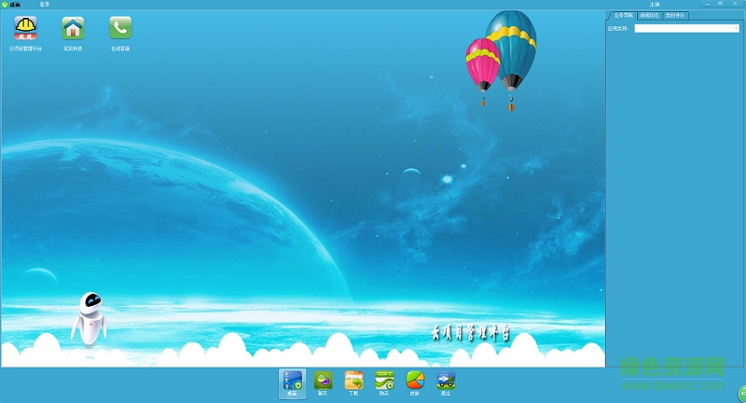Click the restore window button
The height and width of the screenshot is (403, 746).
(720, 5)
